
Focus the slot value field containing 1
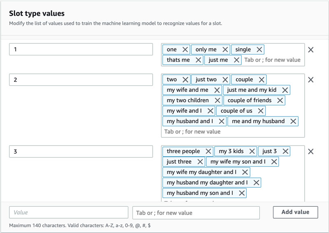click(81, 49)
